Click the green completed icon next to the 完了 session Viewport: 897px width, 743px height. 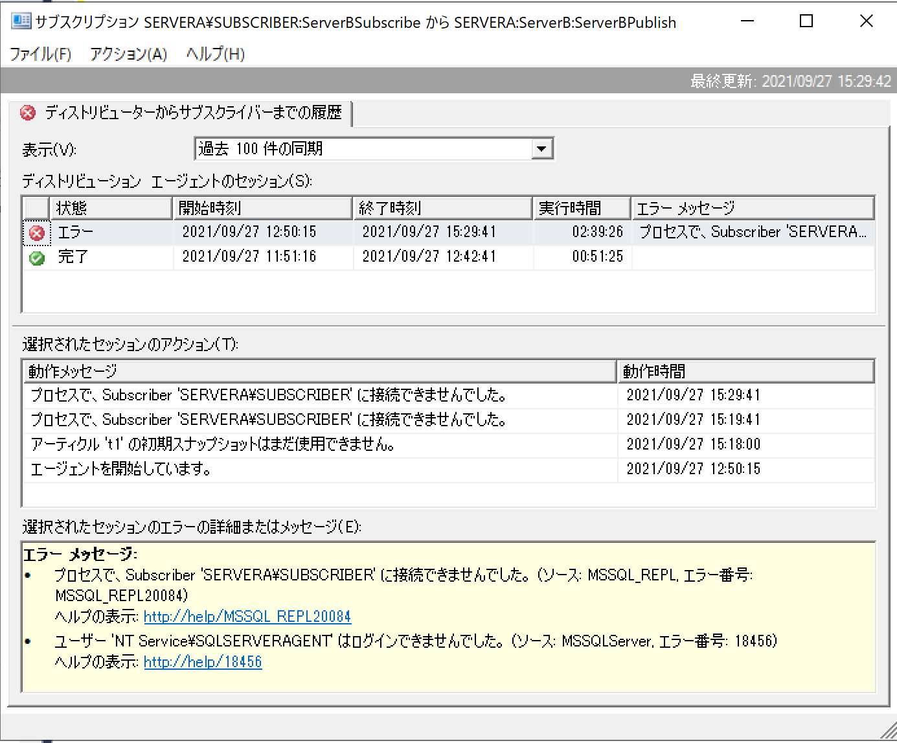click(x=36, y=257)
